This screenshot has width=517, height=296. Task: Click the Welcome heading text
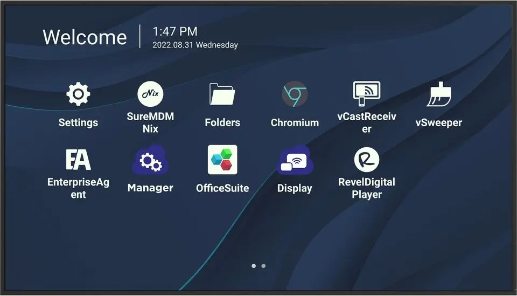(x=85, y=37)
